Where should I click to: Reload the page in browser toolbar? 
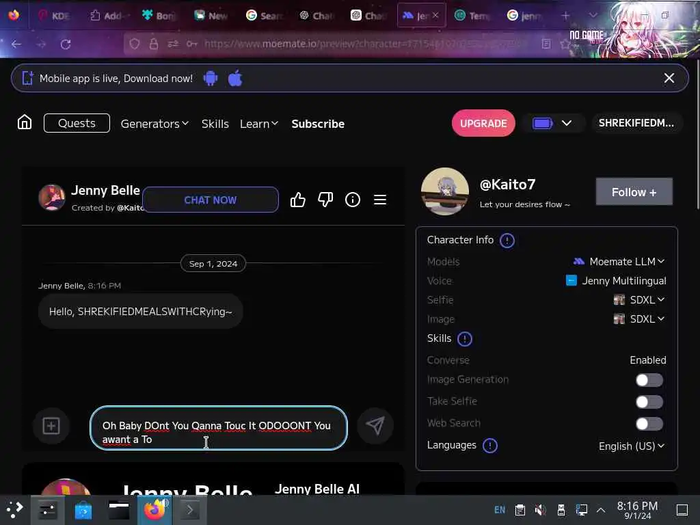point(66,44)
